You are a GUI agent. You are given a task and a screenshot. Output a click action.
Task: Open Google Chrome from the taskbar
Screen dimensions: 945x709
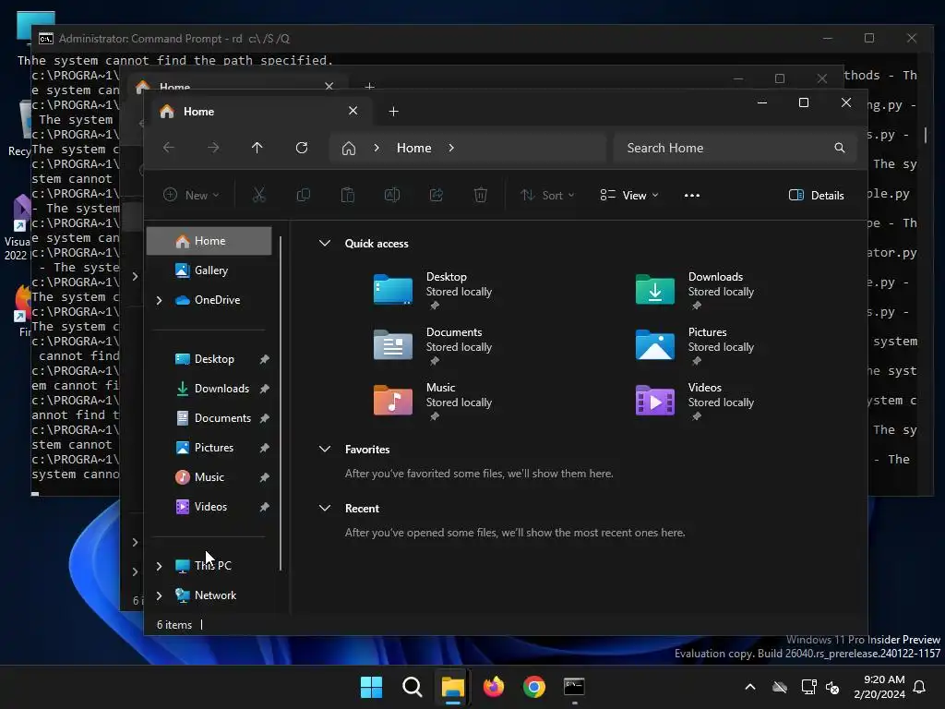tap(534, 687)
